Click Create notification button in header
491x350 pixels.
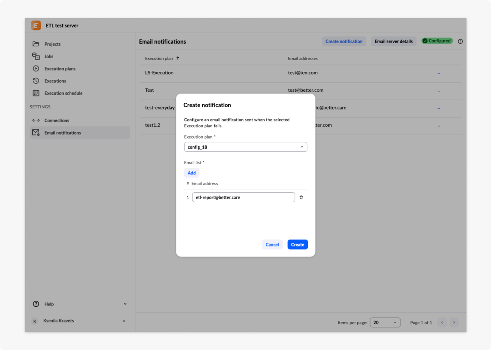[344, 41]
